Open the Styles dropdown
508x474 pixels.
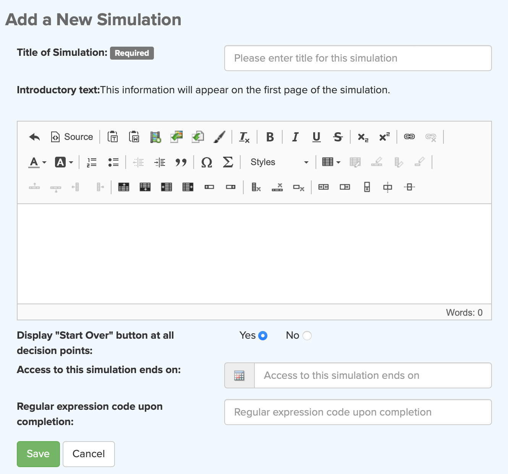click(279, 162)
